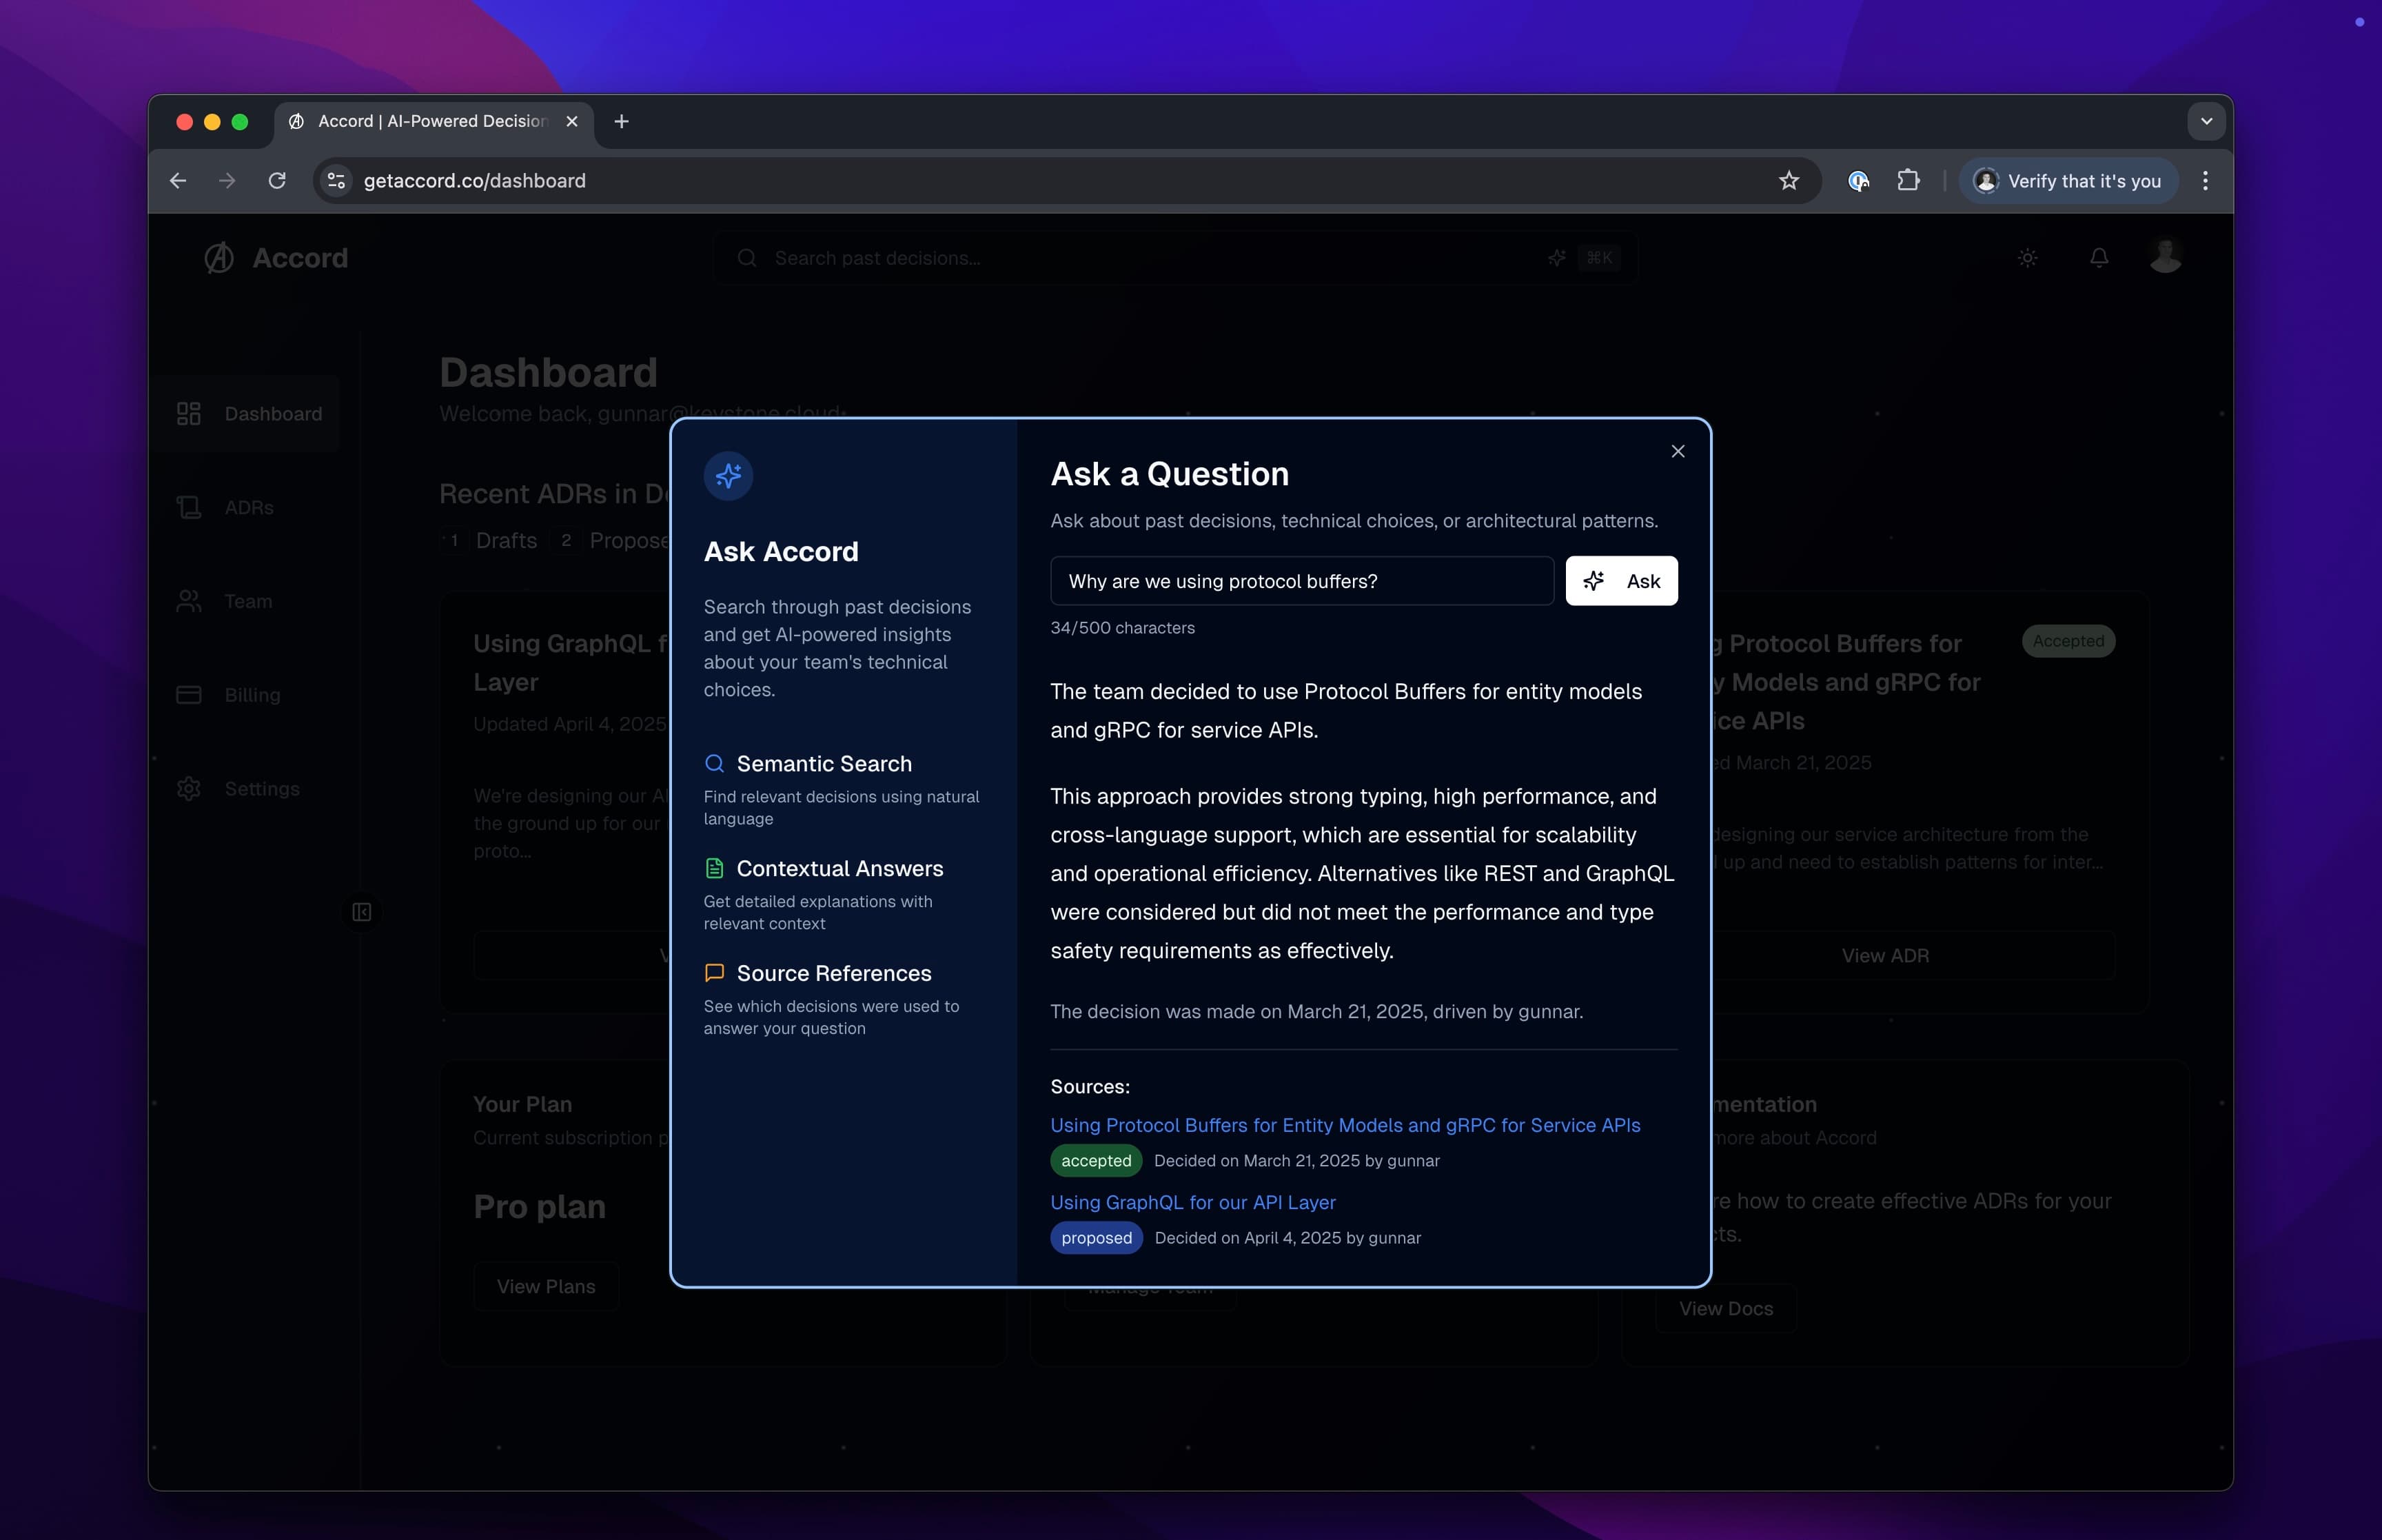Open the Extensions puzzle icon
This screenshot has height=1540, width=2382.
pyautogui.click(x=1908, y=181)
